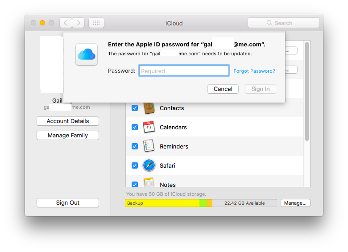Click the 22.42 GB Available text
The width and height of the screenshot is (348, 252).
[x=244, y=203]
